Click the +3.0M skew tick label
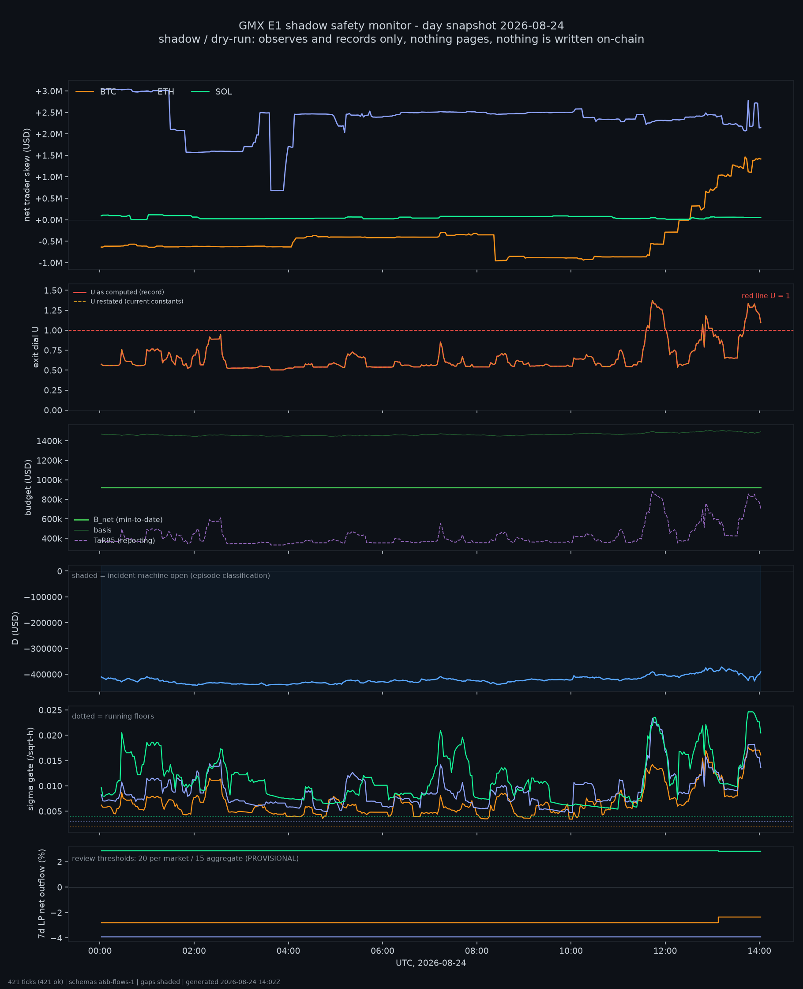Viewport: 803px width, 989px height. point(49,91)
